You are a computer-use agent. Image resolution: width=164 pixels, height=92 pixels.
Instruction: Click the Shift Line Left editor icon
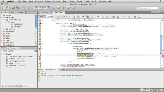113,17
